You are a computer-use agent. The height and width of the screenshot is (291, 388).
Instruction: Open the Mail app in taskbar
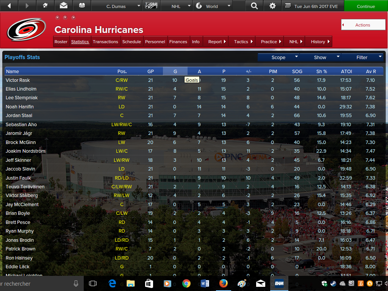[x=260, y=283]
